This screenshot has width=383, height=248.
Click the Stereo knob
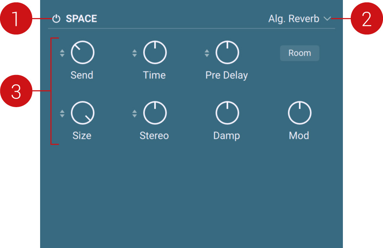pyautogui.click(x=155, y=113)
